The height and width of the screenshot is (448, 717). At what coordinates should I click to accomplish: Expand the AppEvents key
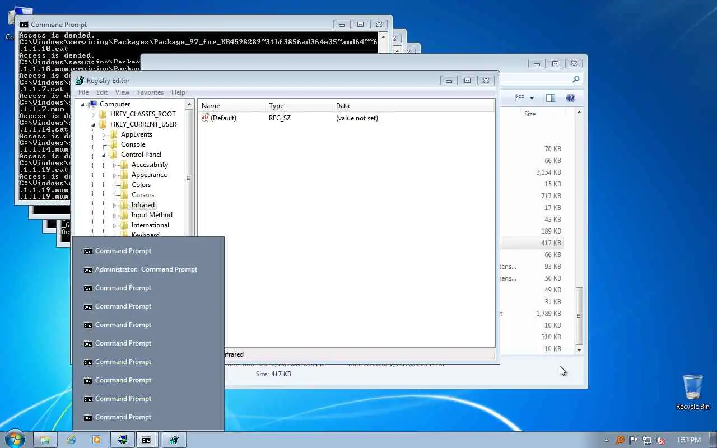pyautogui.click(x=104, y=135)
